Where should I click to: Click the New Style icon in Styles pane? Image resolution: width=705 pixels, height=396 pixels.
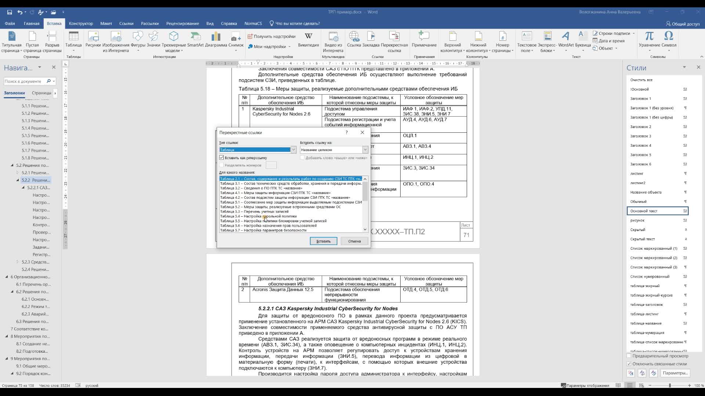631,373
